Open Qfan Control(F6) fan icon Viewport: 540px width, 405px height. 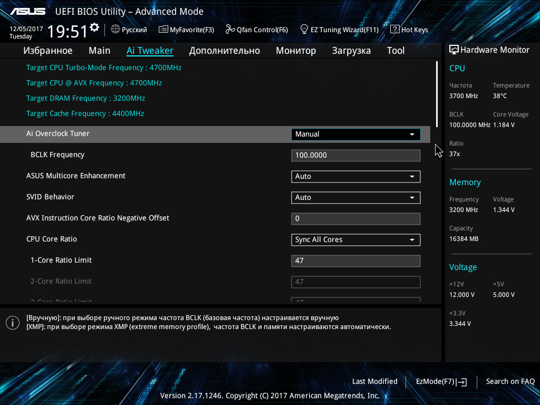point(230,30)
